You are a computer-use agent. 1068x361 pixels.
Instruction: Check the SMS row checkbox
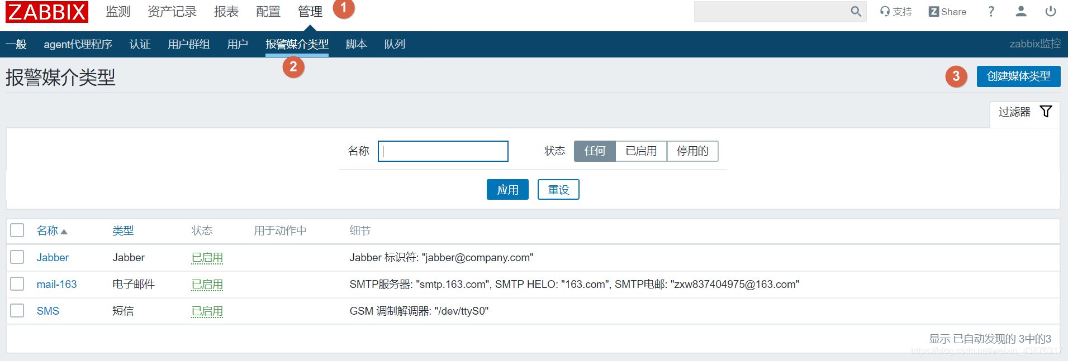click(17, 311)
